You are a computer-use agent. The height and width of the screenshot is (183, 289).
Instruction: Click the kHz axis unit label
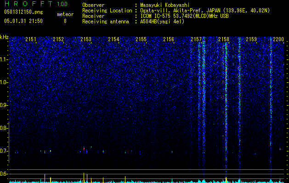[4, 37]
